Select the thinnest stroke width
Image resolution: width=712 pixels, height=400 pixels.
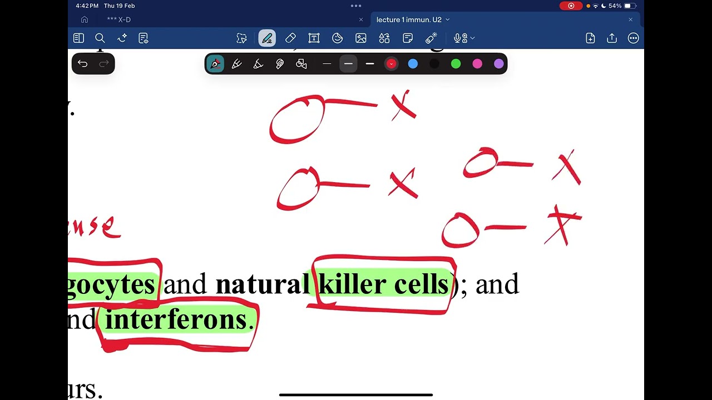point(327,64)
